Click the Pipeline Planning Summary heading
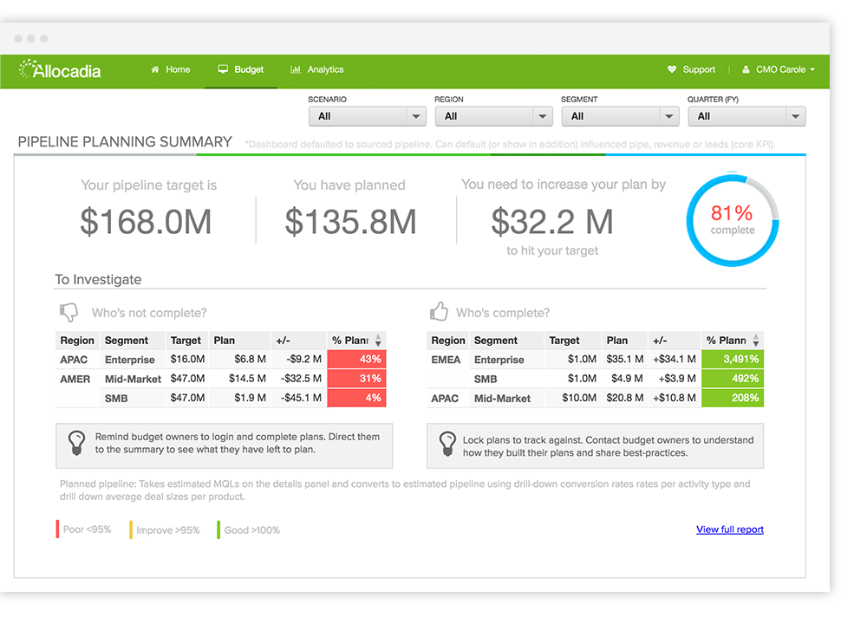The height and width of the screenshot is (617, 867). (125, 141)
